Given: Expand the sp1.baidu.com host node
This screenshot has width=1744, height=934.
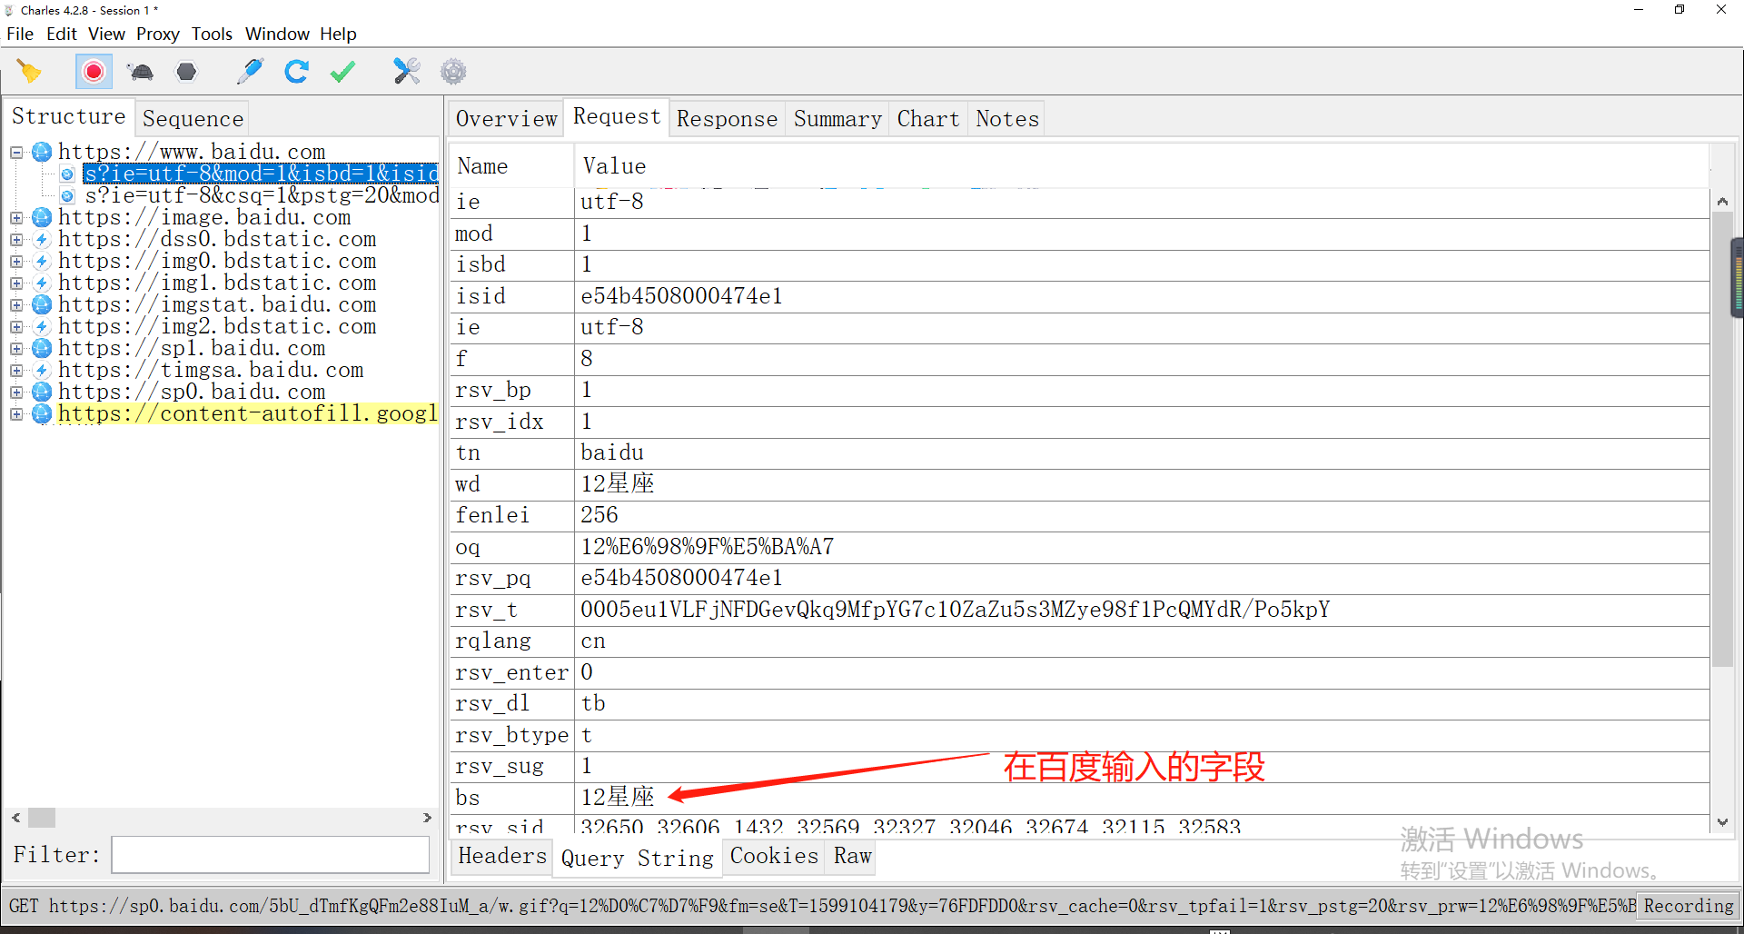Looking at the screenshot, I should pos(16,349).
